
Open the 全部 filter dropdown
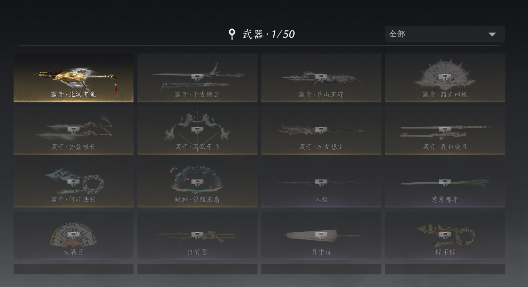tap(445, 34)
